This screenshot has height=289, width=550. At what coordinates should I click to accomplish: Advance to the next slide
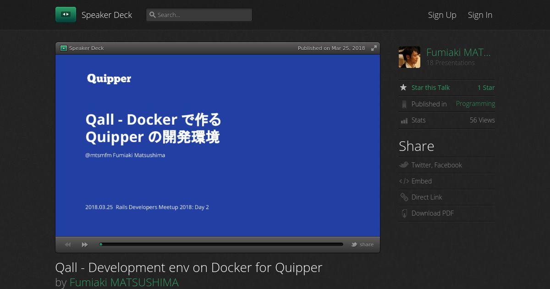[85, 245]
